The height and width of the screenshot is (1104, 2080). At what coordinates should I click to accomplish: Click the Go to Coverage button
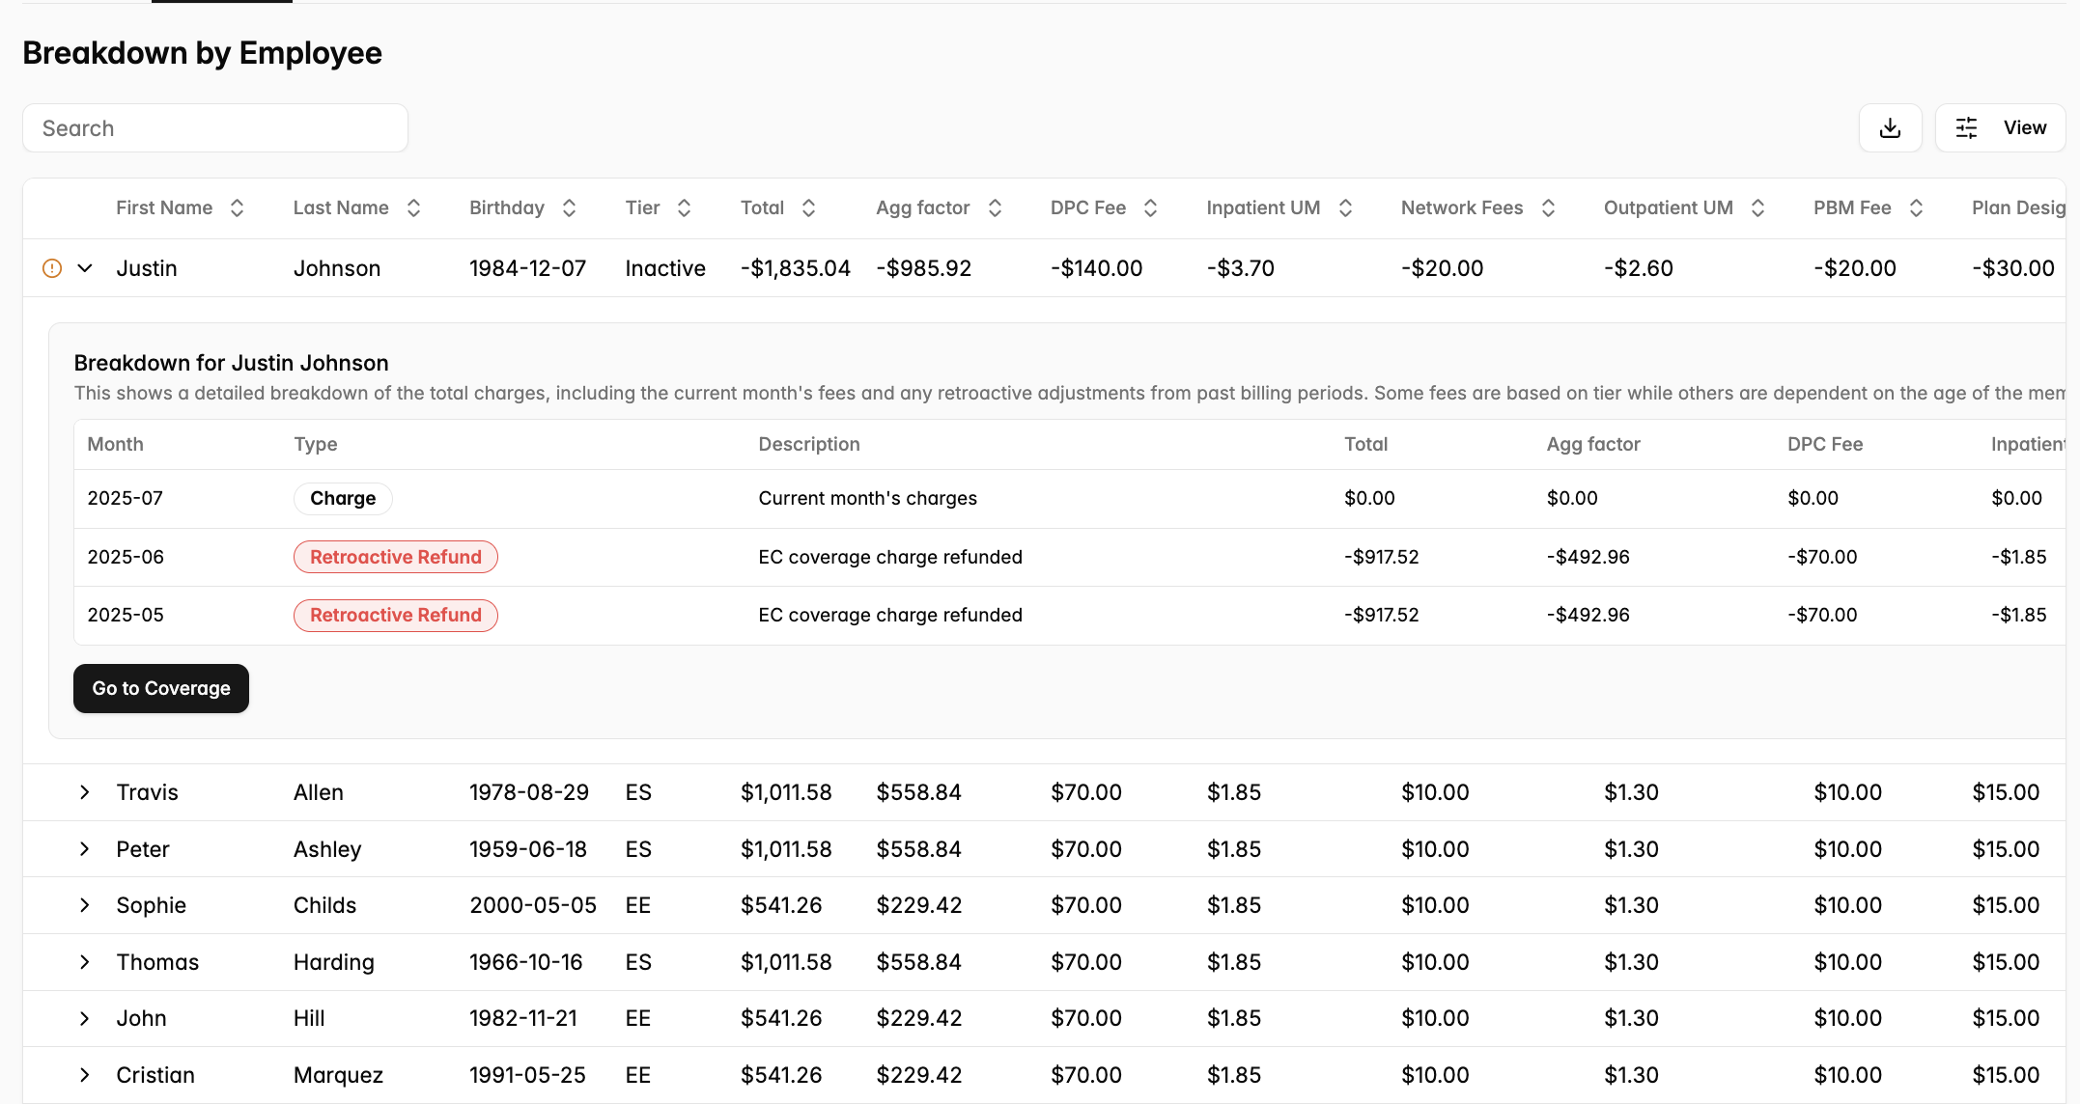pos(161,688)
